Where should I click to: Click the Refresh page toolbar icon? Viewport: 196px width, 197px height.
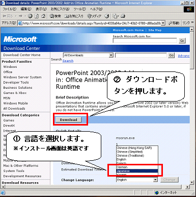click(x=37, y=16)
